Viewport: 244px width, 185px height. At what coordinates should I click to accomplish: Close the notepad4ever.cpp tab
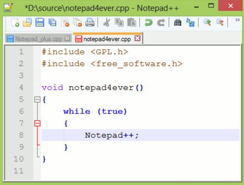point(137,39)
